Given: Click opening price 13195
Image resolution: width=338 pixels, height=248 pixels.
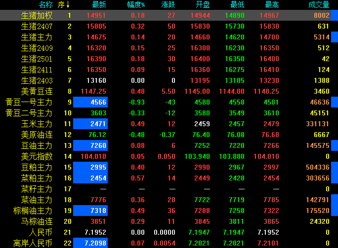Looking at the screenshot, I should [200, 80].
